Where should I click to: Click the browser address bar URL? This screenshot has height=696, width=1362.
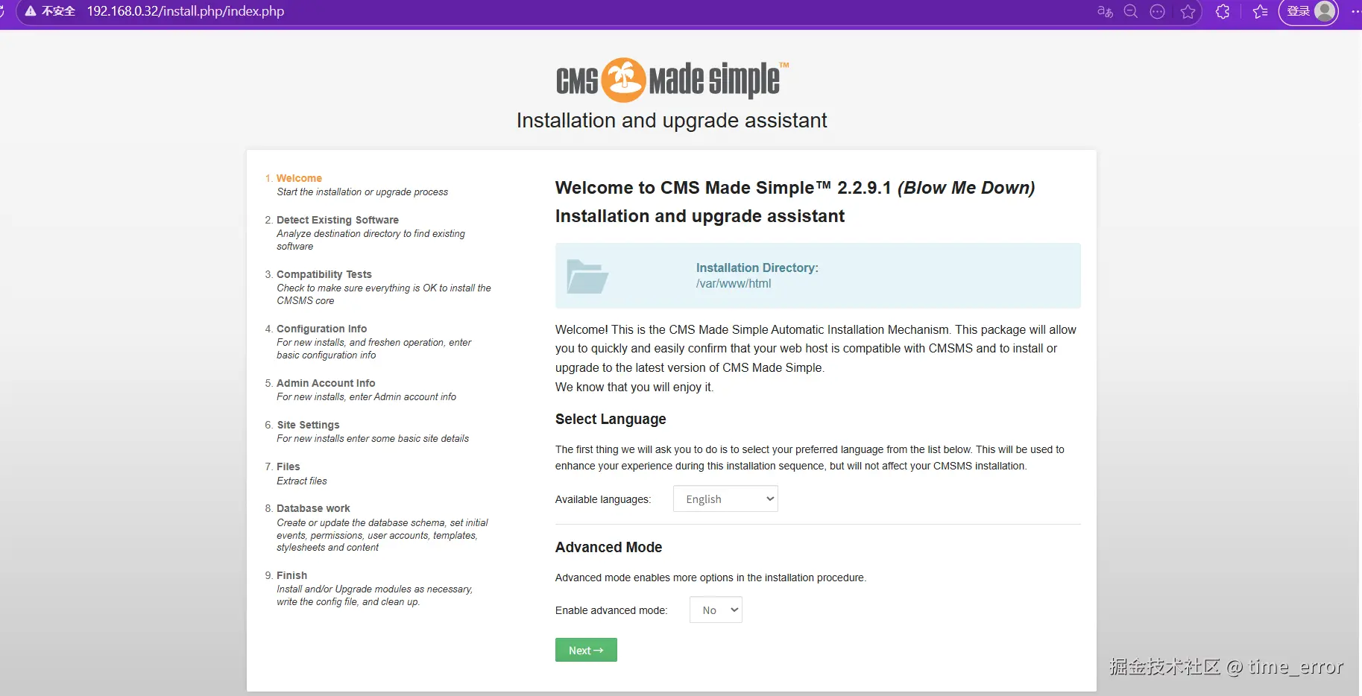pos(185,11)
